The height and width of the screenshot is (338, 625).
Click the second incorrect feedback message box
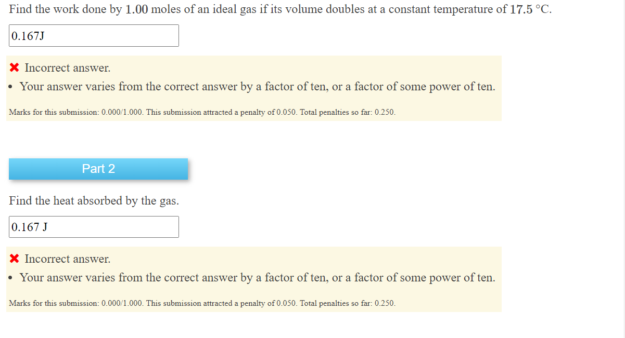tap(254, 279)
